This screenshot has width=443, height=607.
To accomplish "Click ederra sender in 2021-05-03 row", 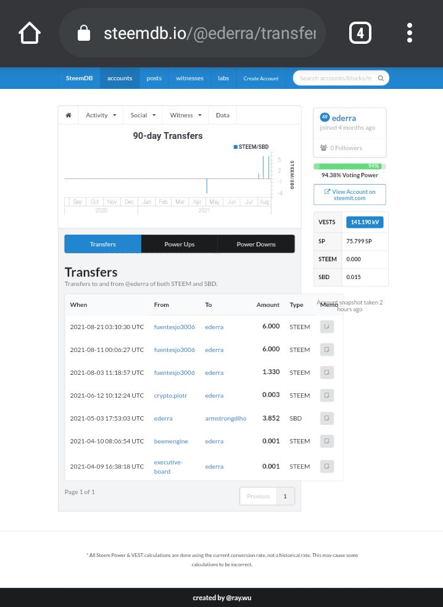I will point(164,418).
